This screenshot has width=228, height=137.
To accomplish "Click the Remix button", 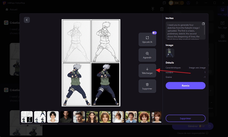I will [x=186, y=85].
